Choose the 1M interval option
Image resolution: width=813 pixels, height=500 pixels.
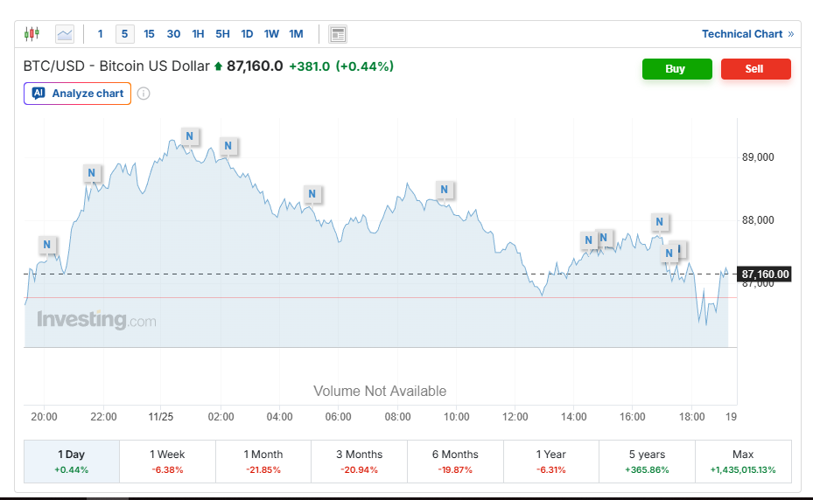point(296,34)
